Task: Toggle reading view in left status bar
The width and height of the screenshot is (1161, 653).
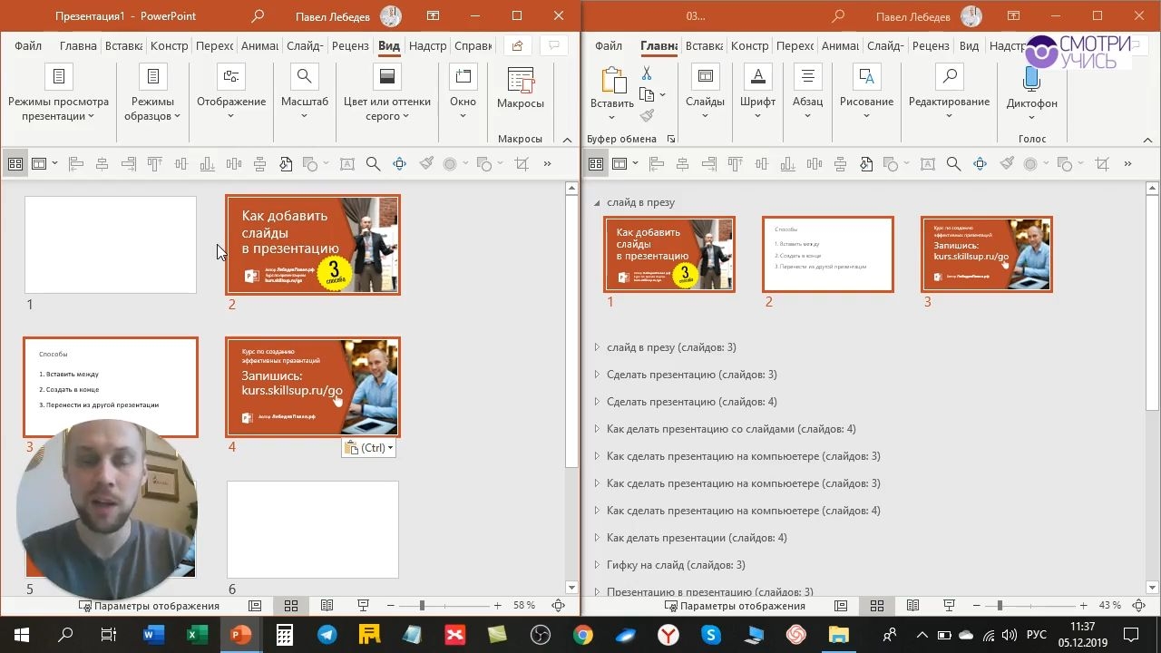Action: tap(327, 606)
